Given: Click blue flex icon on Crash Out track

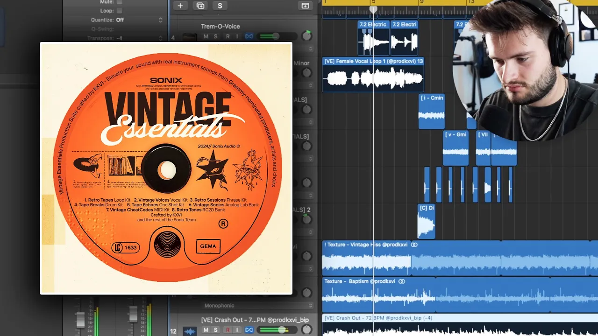Looking at the screenshot, I should [x=249, y=330].
